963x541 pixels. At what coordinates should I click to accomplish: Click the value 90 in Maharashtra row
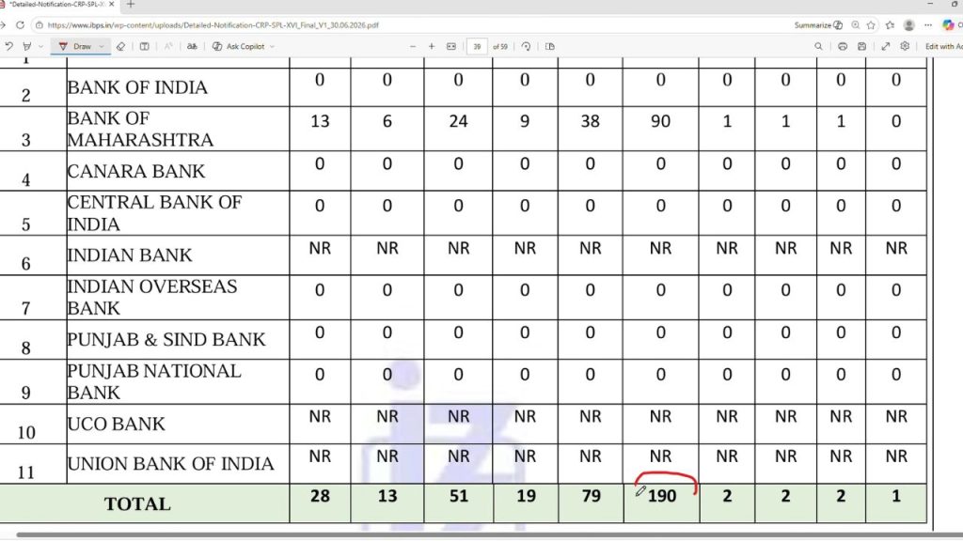pyautogui.click(x=660, y=121)
